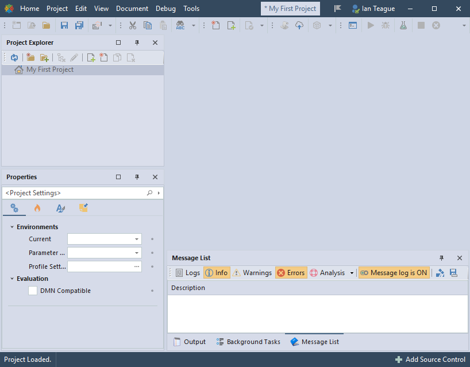Collapse the Environments section
470x367 pixels.
click(x=12, y=227)
